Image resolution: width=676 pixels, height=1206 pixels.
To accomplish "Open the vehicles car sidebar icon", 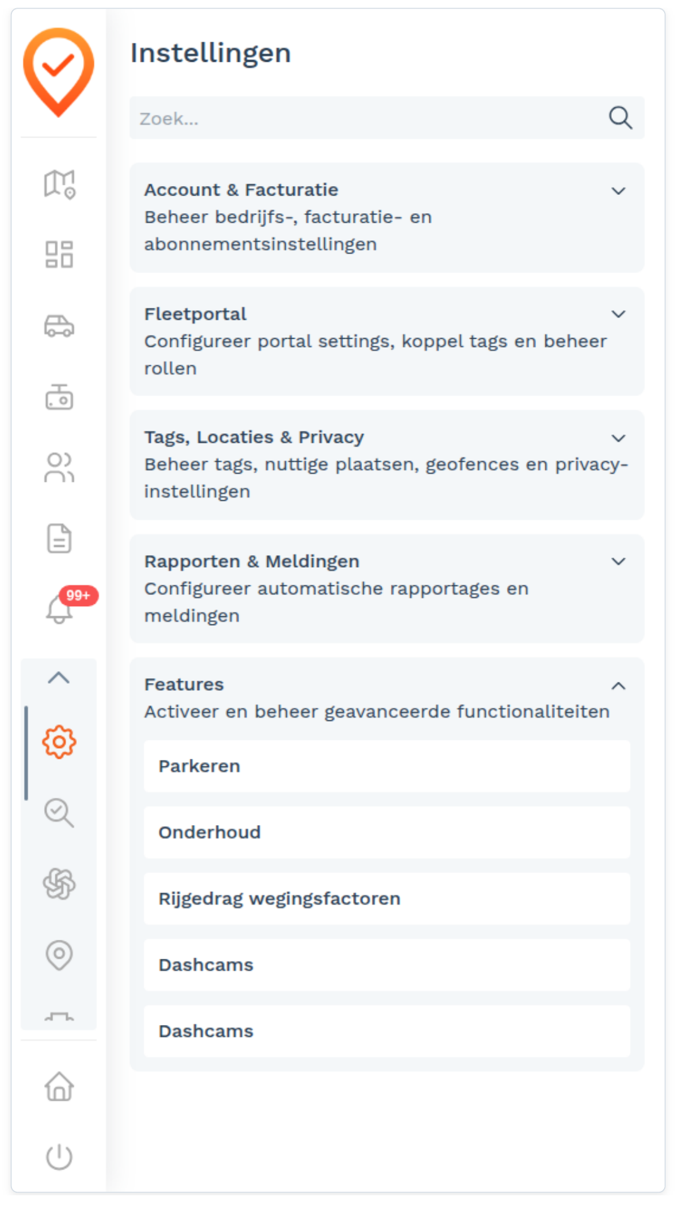I will tap(59, 326).
